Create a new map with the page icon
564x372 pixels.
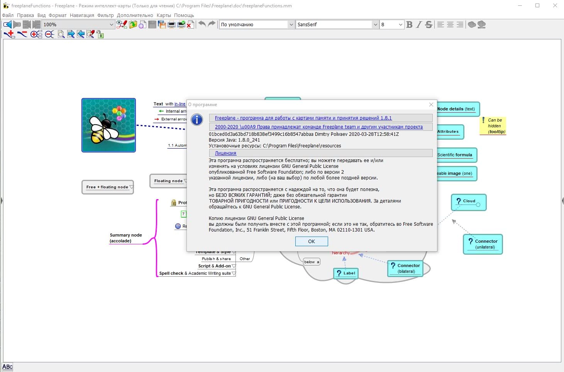tap(142, 24)
